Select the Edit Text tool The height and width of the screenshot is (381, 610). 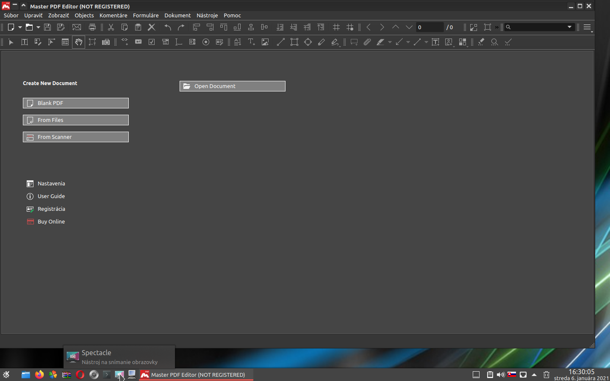pyautogui.click(x=25, y=42)
